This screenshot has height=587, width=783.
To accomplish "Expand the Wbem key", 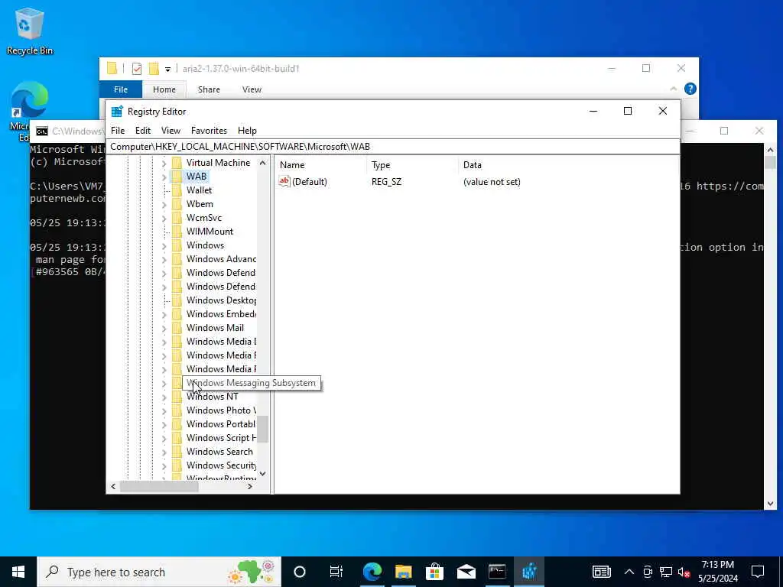I will 164,204.
